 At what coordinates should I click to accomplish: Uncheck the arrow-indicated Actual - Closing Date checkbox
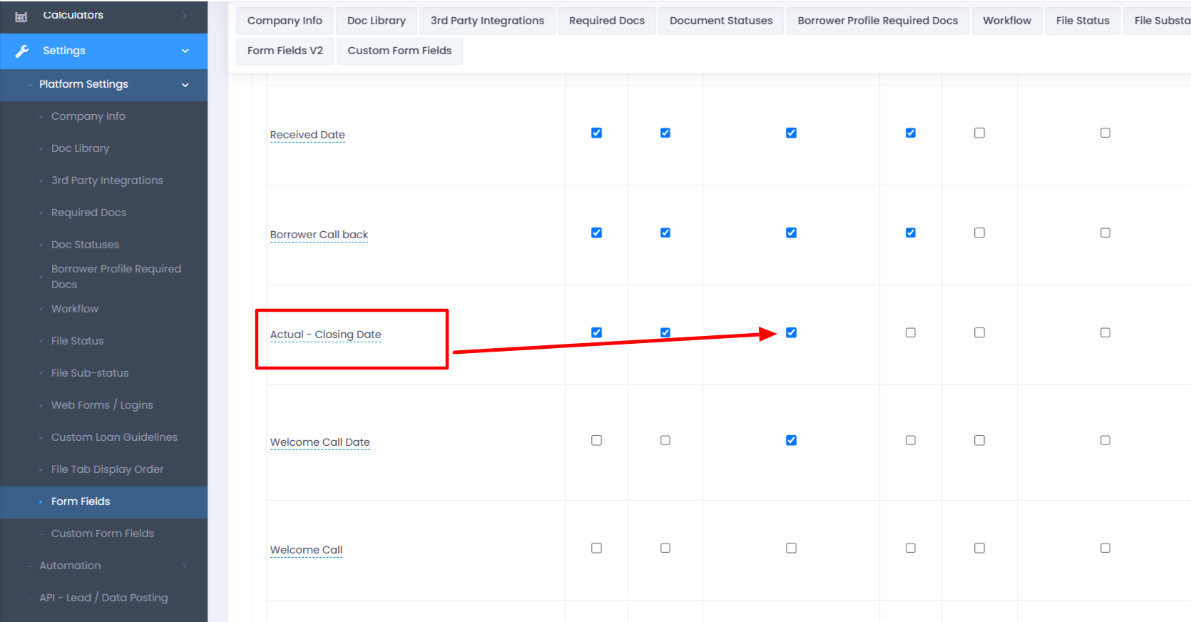pos(791,333)
